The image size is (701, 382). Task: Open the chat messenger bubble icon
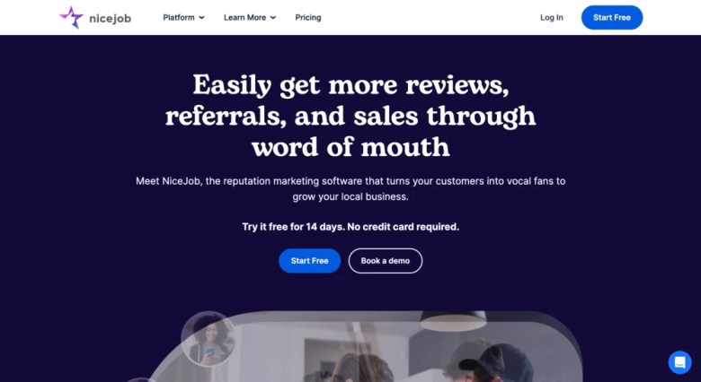tap(679, 362)
